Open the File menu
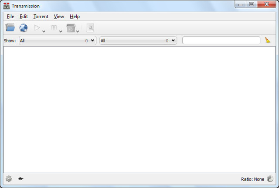Viewport: 279px width, 188px height. pos(10,17)
